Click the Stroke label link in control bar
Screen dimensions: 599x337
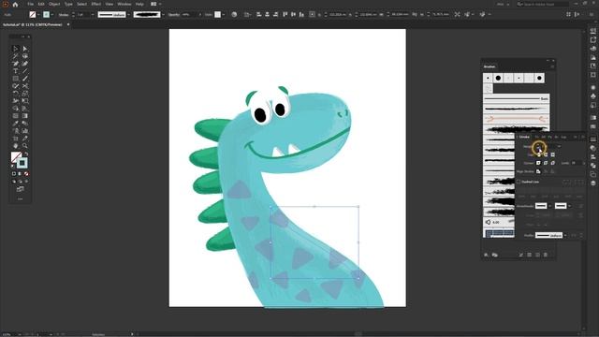click(x=64, y=15)
